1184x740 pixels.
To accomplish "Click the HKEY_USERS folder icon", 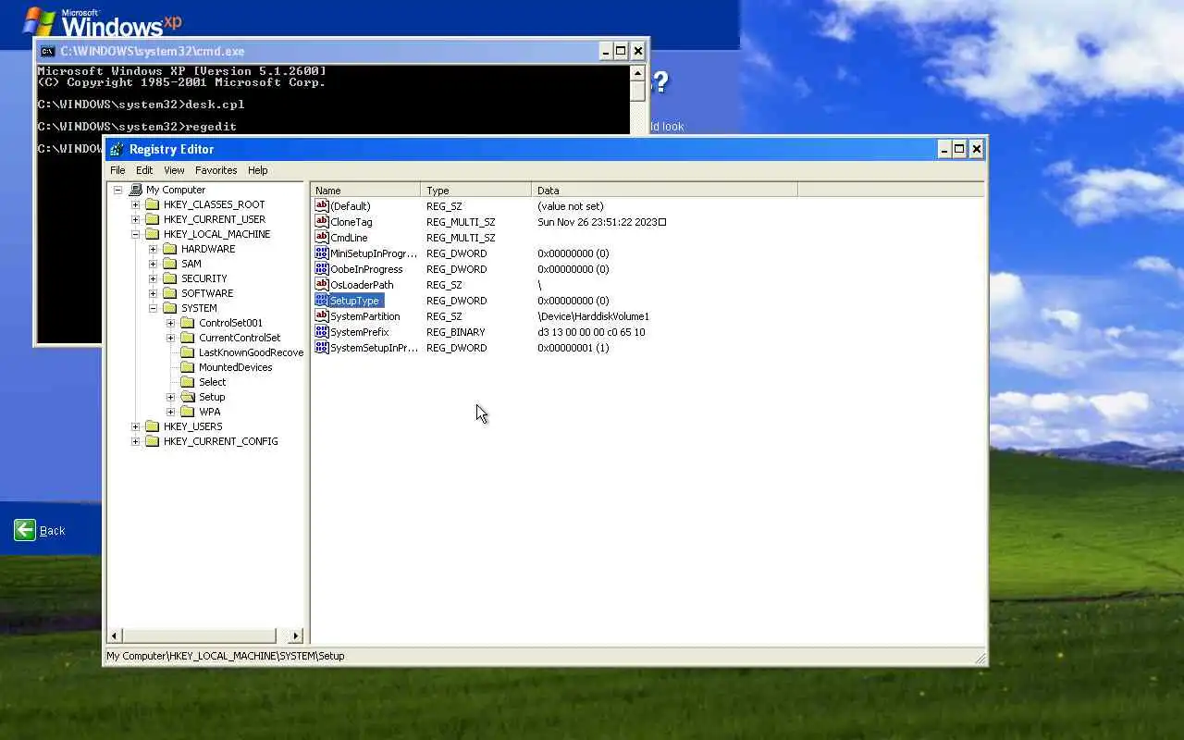I will coord(152,426).
